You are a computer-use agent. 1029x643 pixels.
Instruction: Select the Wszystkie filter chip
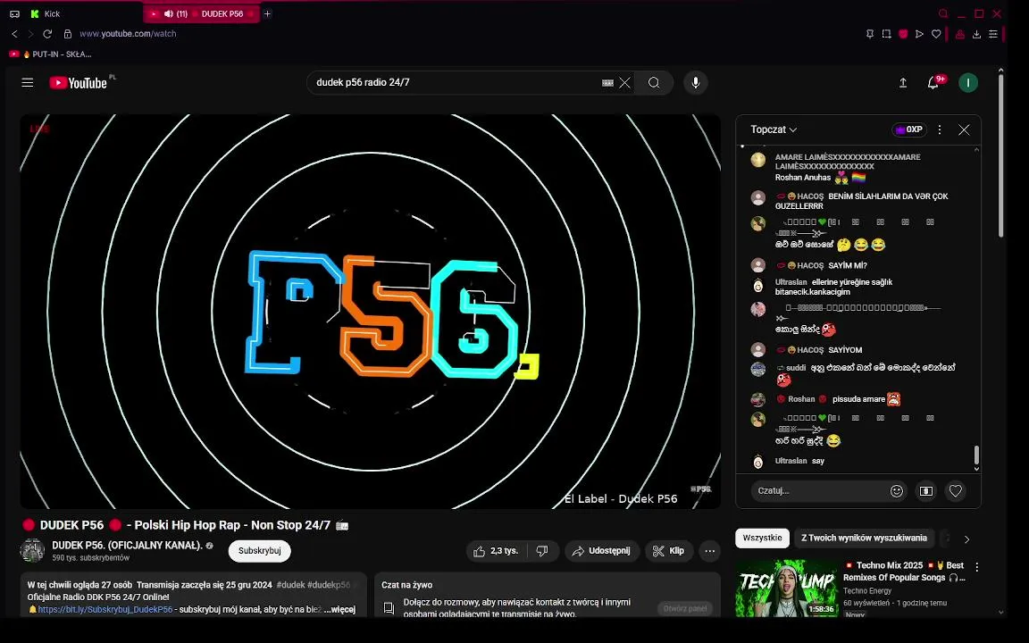point(762,538)
